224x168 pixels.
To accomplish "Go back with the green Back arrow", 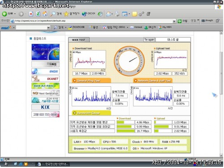I will (x=4, y=14).
